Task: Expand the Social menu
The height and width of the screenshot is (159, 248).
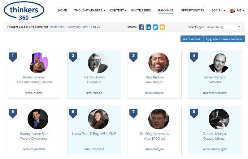Action: (218, 10)
